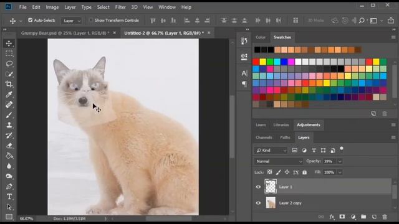Open the Paragraph panel icon

point(244,84)
